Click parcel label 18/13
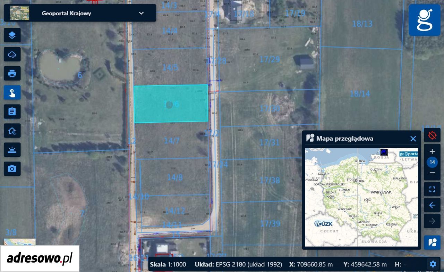Viewport: 444px width, 272px height. coord(362,24)
